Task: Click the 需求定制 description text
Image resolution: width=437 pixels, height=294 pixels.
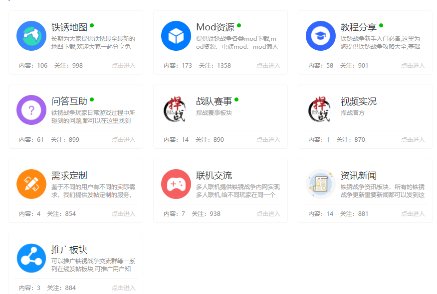Action: click(x=93, y=191)
